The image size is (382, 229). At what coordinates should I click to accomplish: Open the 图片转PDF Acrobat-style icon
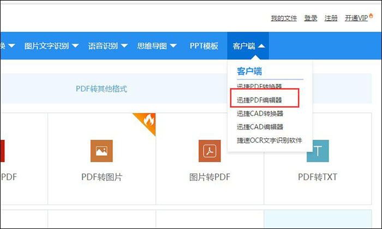click(x=210, y=151)
